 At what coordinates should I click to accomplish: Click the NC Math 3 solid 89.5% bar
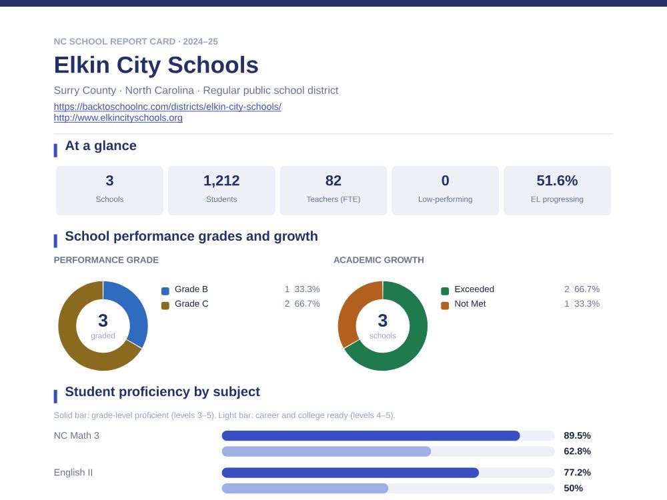point(370,435)
